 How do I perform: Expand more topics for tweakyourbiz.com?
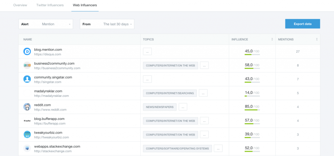pos(204,134)
